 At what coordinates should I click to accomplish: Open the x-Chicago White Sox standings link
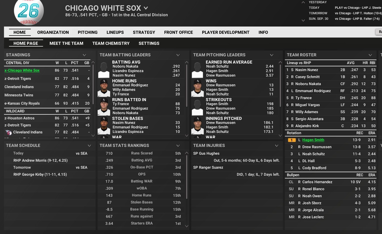coord(22,70)
